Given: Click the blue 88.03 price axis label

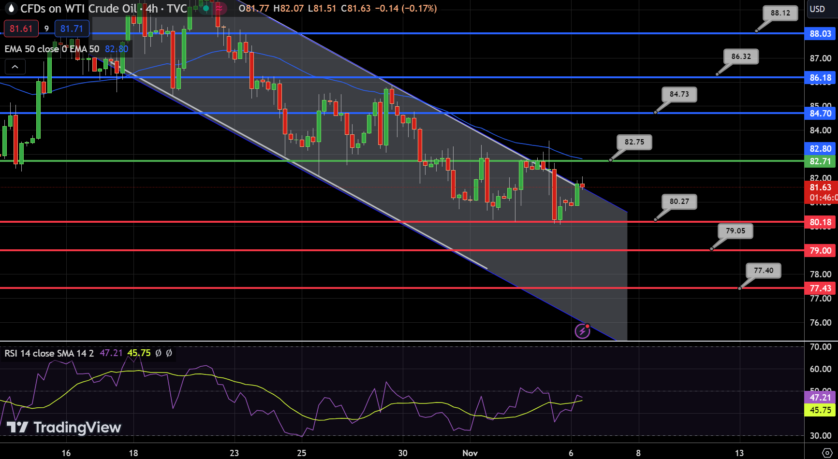Looking at the screenshot, I should 820,34.
